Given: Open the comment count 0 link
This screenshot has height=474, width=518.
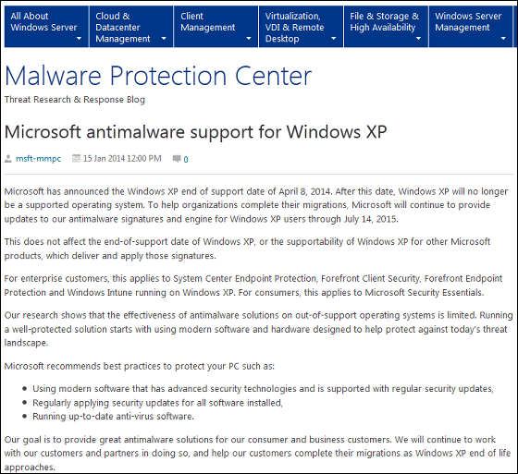Looking at the screenshot, I should coord(186,160).
